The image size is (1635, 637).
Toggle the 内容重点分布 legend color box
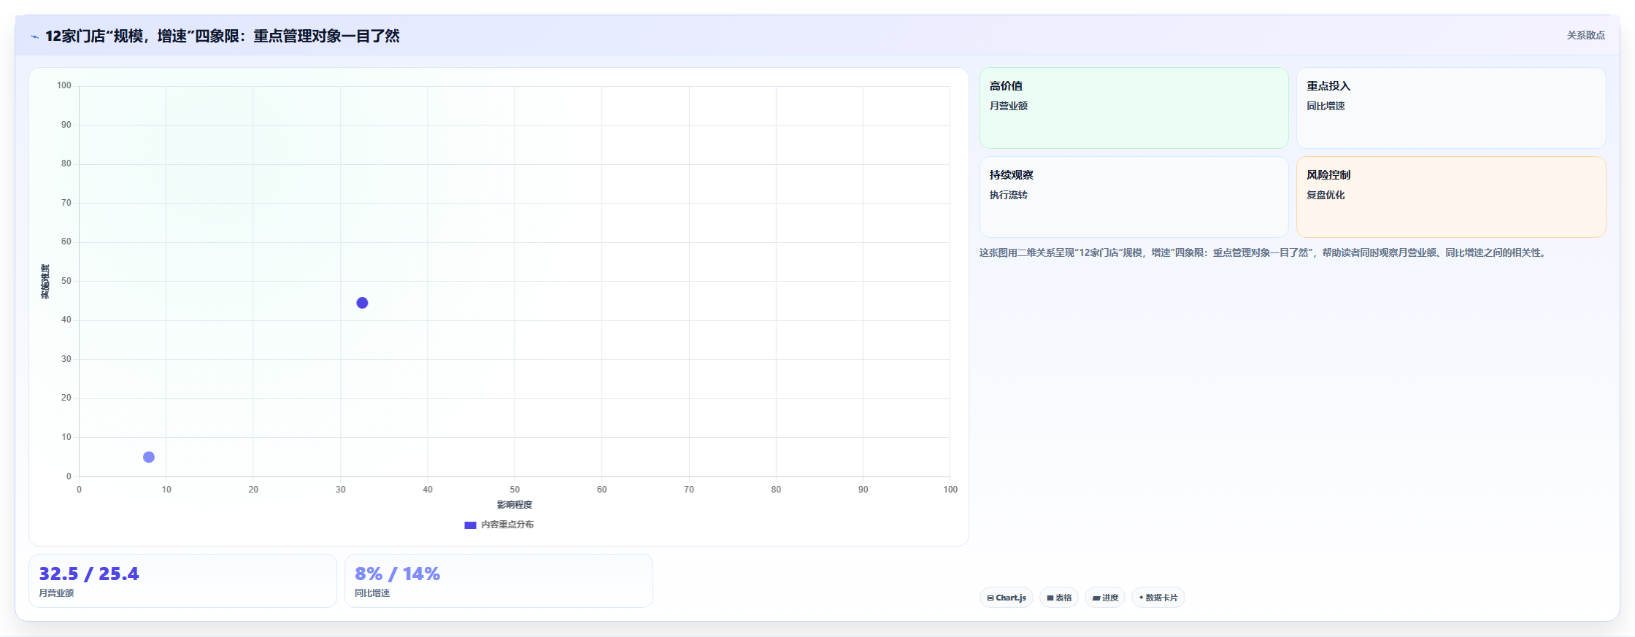(x=470, y=525)
